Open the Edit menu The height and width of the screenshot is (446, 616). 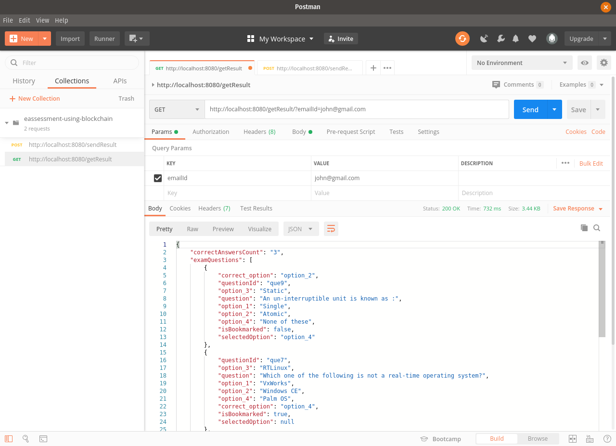pyautogui.click(x=25, y=20)
